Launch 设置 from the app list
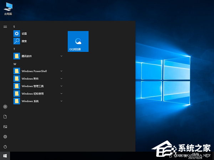Viewport: 214px width, 160px height. point(24,33)
